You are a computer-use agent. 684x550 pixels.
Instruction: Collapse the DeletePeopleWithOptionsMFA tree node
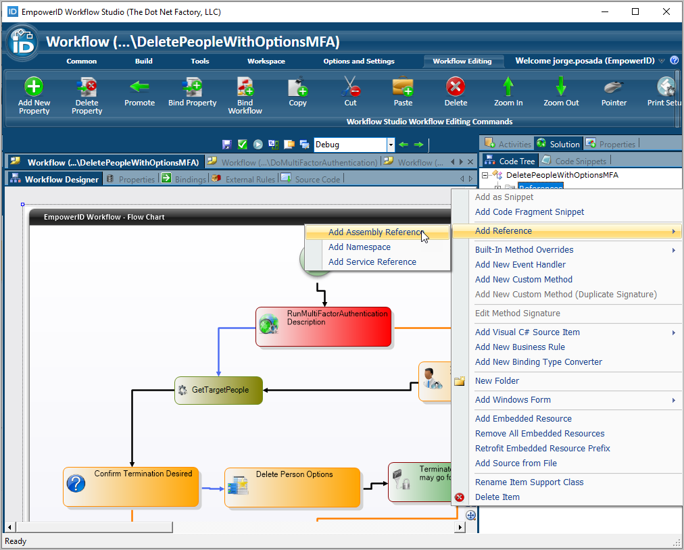(x=485, y=175)
